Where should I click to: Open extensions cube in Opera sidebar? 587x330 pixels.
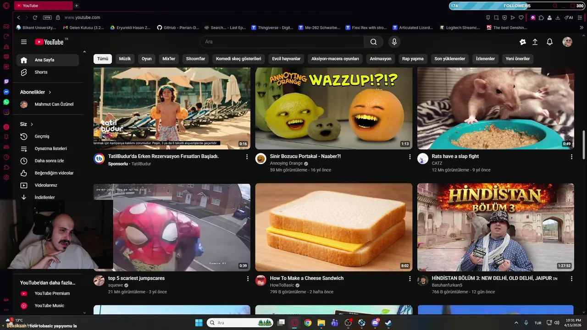point(6,167)
